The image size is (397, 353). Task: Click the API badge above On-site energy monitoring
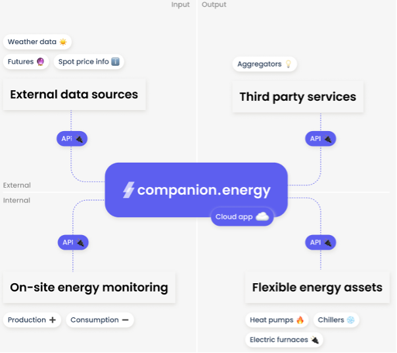click(72, 242)
